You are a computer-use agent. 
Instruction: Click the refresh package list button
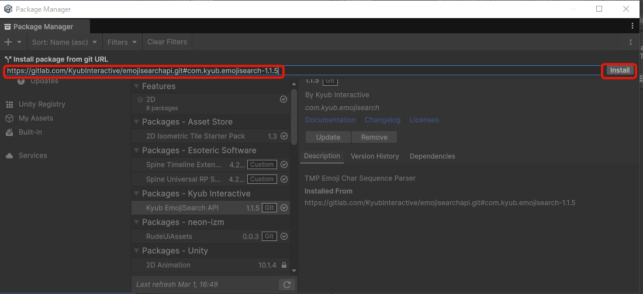click(x=287, y=285)
